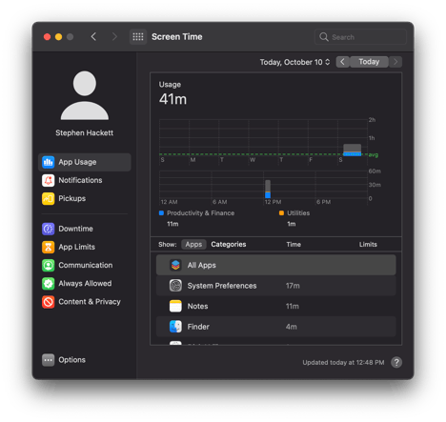Click the 41m usage total
The width and height of the screenshot is (446, 422).
[172, 99]
